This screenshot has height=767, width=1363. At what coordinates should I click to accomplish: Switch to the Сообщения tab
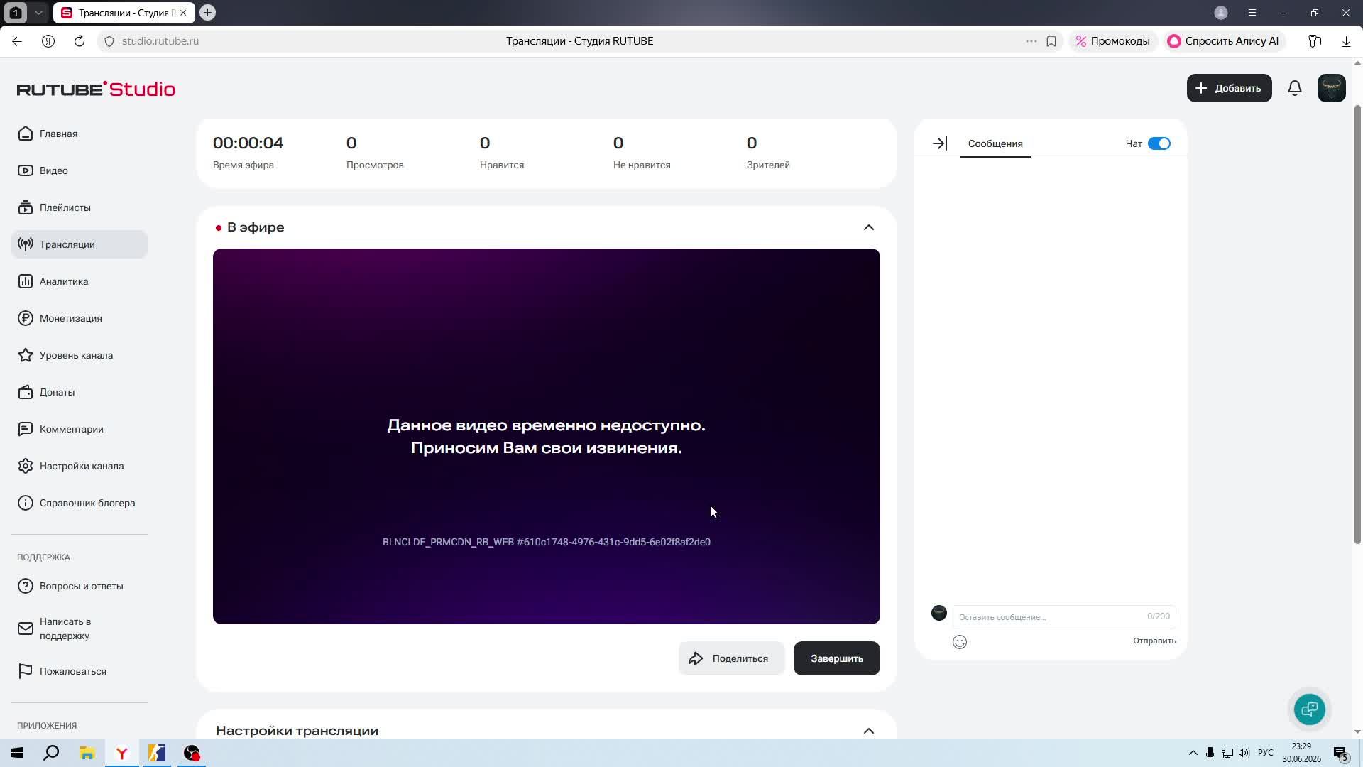pos(995,143)
